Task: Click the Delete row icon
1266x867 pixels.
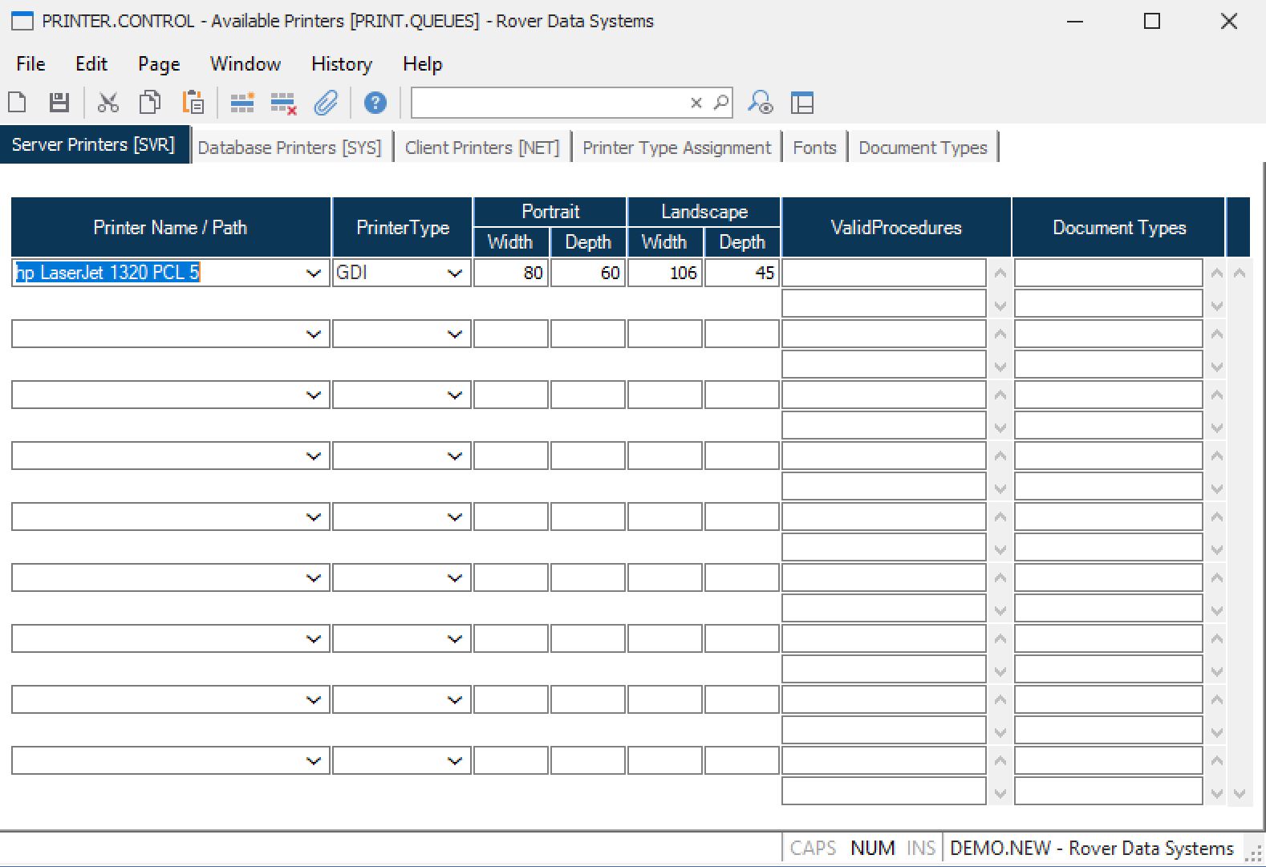Action: [283, 103]
